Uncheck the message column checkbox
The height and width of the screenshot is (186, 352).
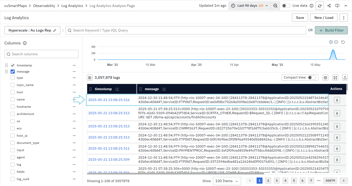click(x=12, y=72)
